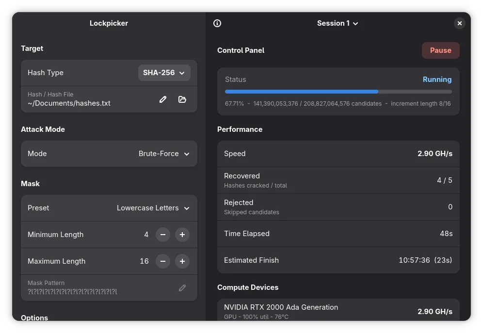Pause the running session
Image resolution: width=483 pixels, height=333 pixels.
tap(440, 50)
